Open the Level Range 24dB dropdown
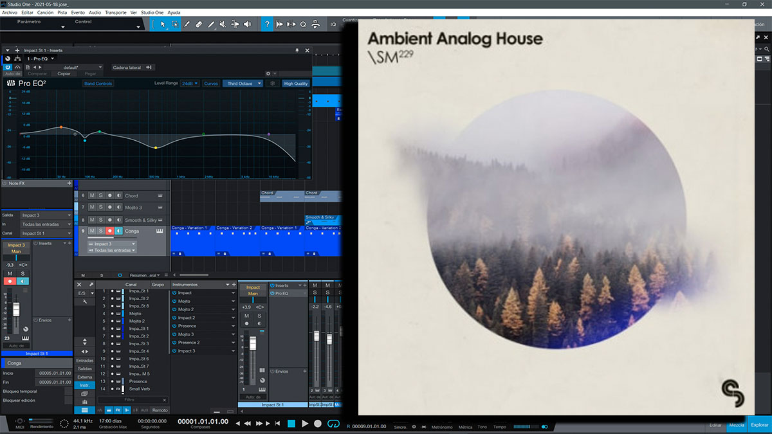Screen dimensions: 772x434 pyautogui.click(x=190, y=84)
